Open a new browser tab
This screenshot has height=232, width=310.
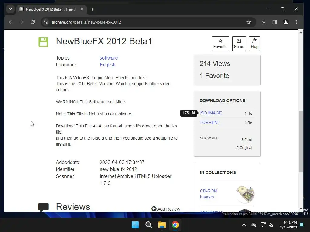click(x=93, y=9)
